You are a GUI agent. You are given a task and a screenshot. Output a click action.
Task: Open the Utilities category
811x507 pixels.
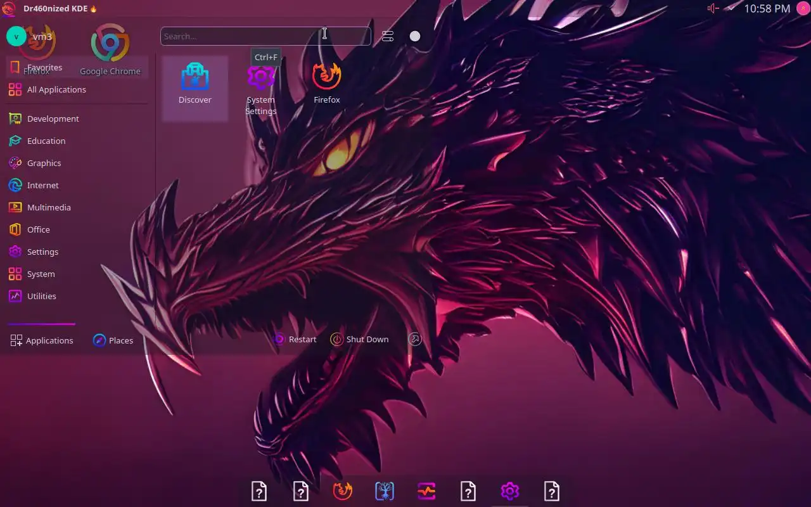(x=77, y=296)
